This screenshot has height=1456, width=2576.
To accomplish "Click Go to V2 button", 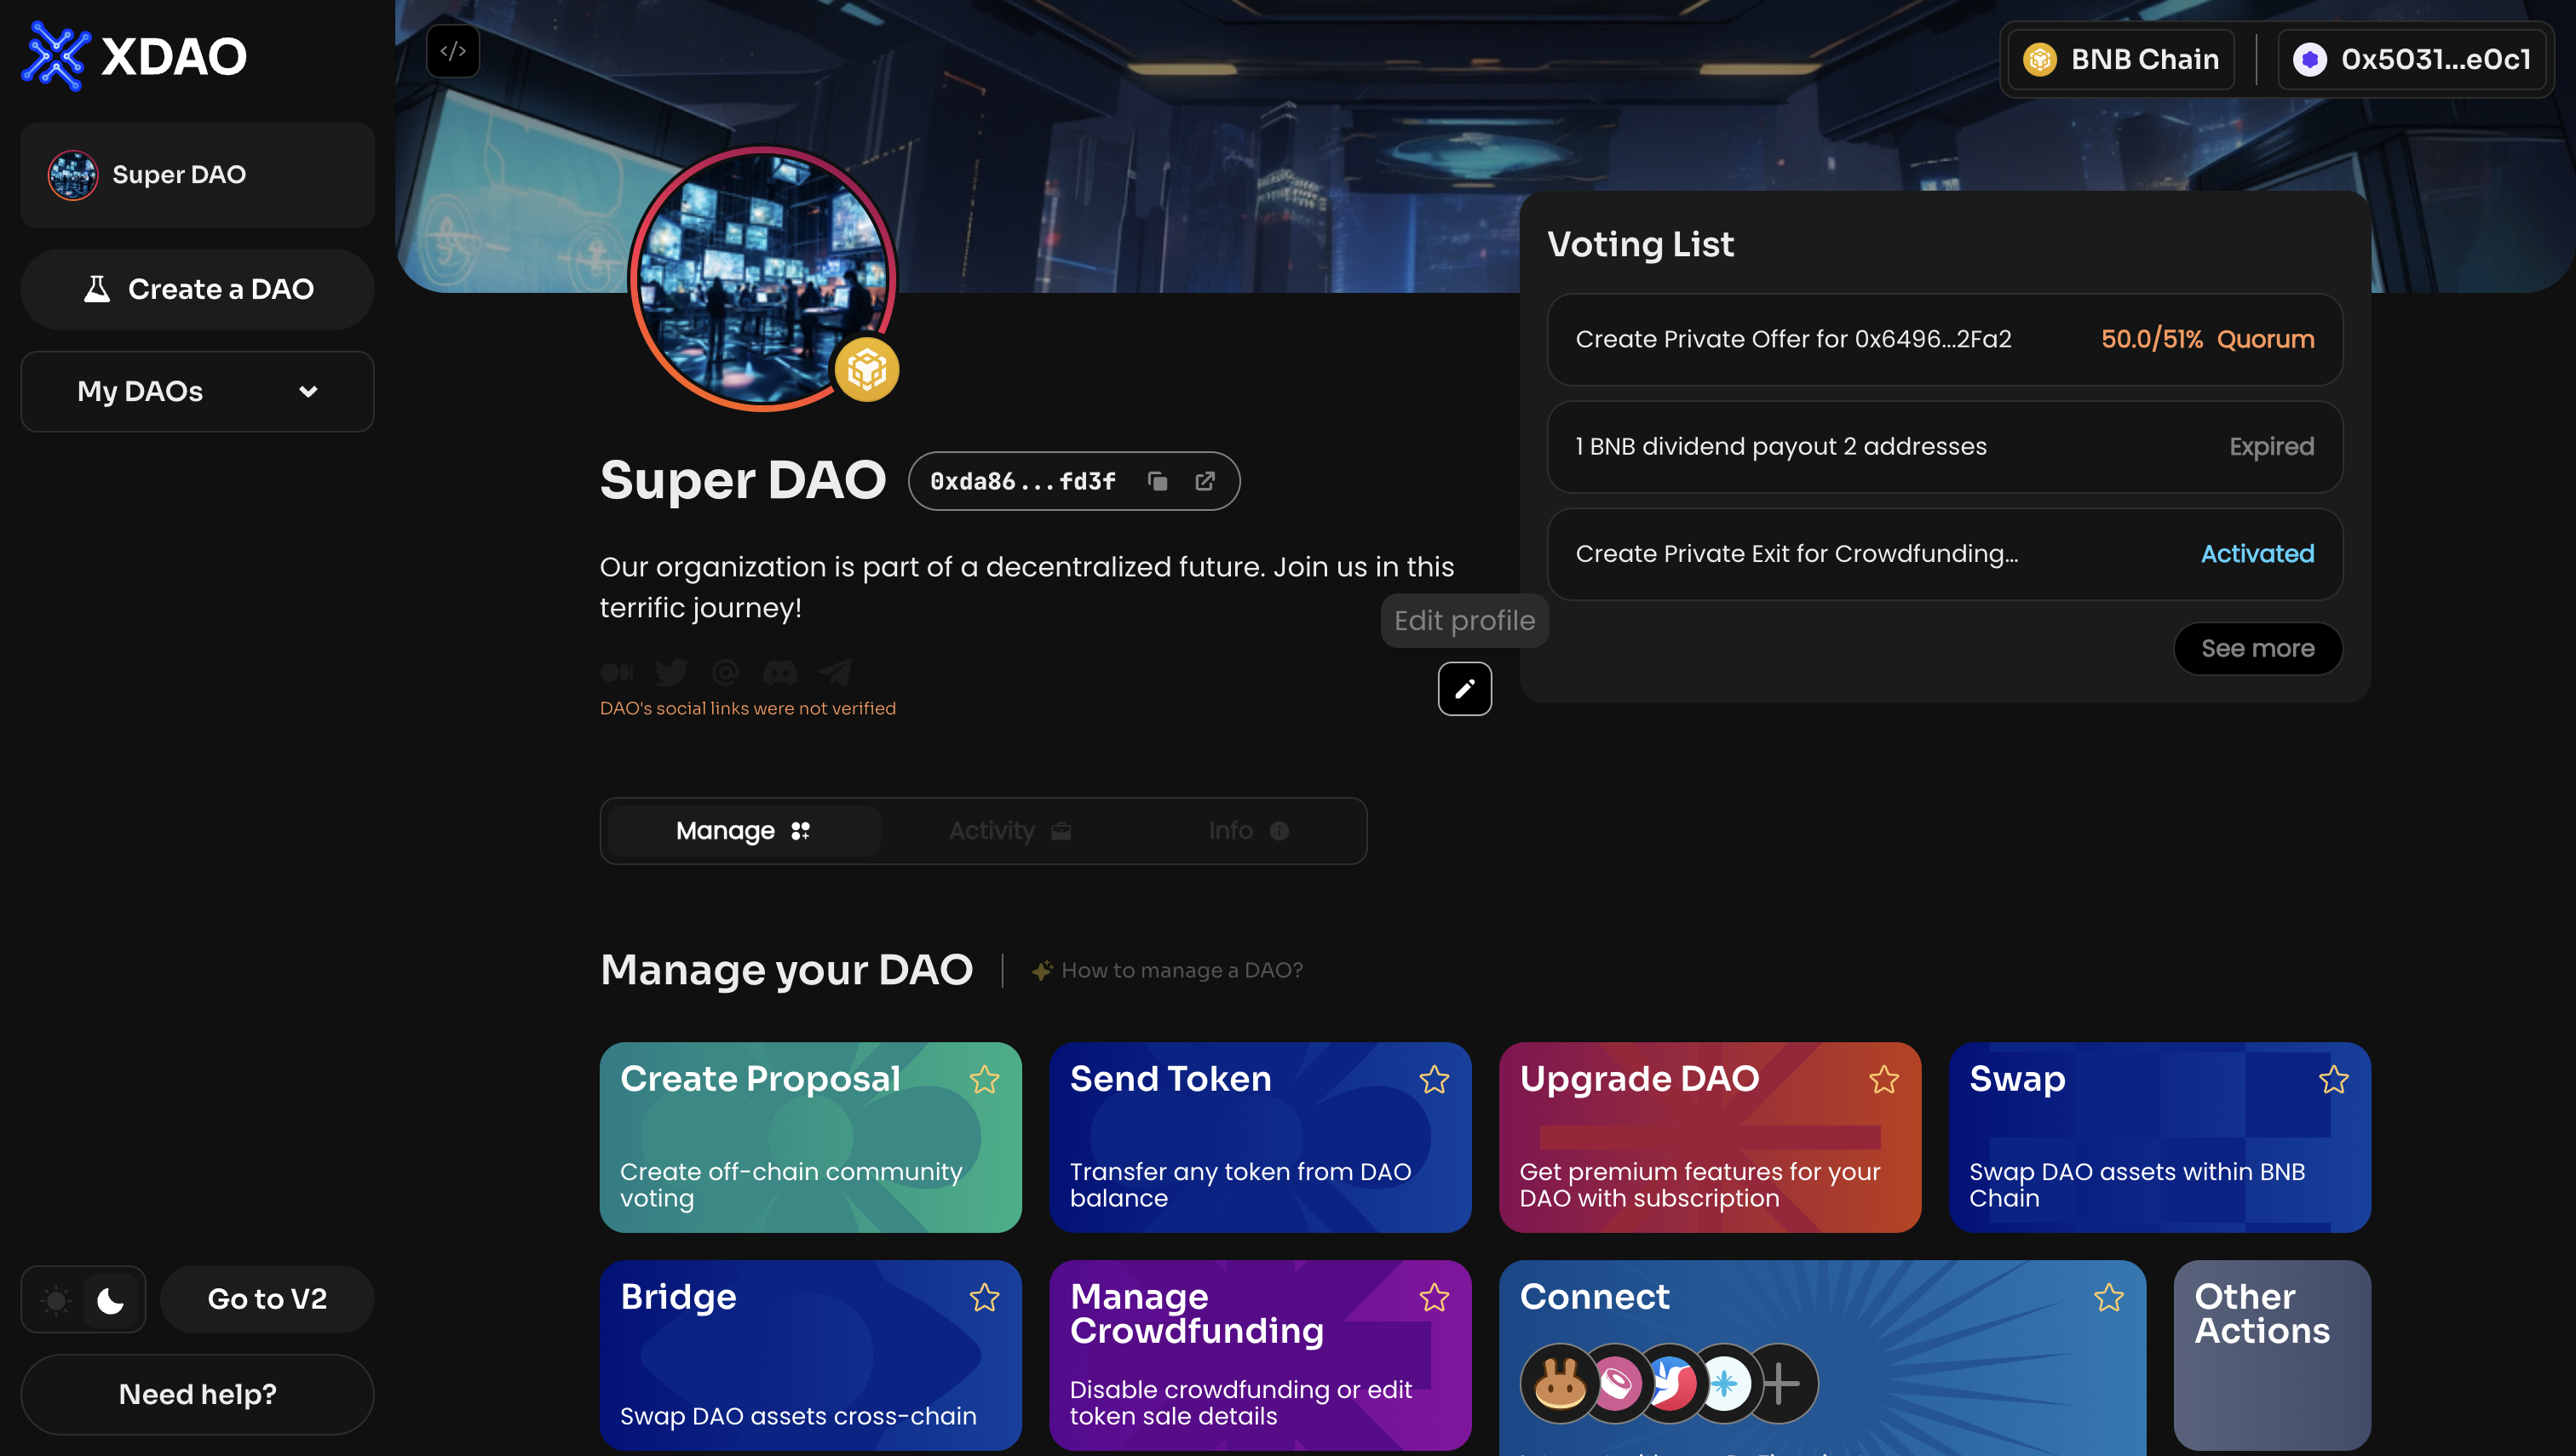I will [267, 1299].
